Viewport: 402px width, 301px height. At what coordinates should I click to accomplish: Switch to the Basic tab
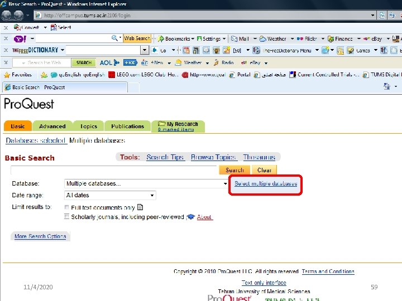click(x=18, y=126)
